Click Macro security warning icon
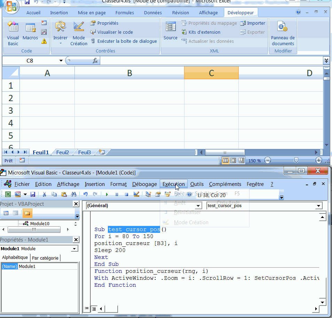Screen dimensions: 332x318 [44, 41]
